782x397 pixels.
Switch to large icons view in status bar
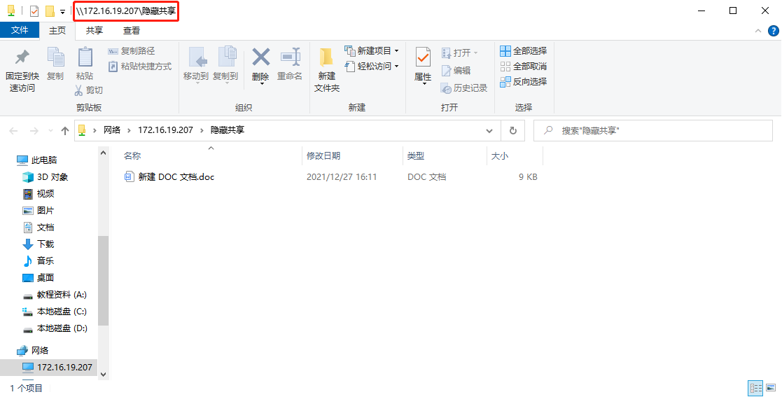(771, 387)
